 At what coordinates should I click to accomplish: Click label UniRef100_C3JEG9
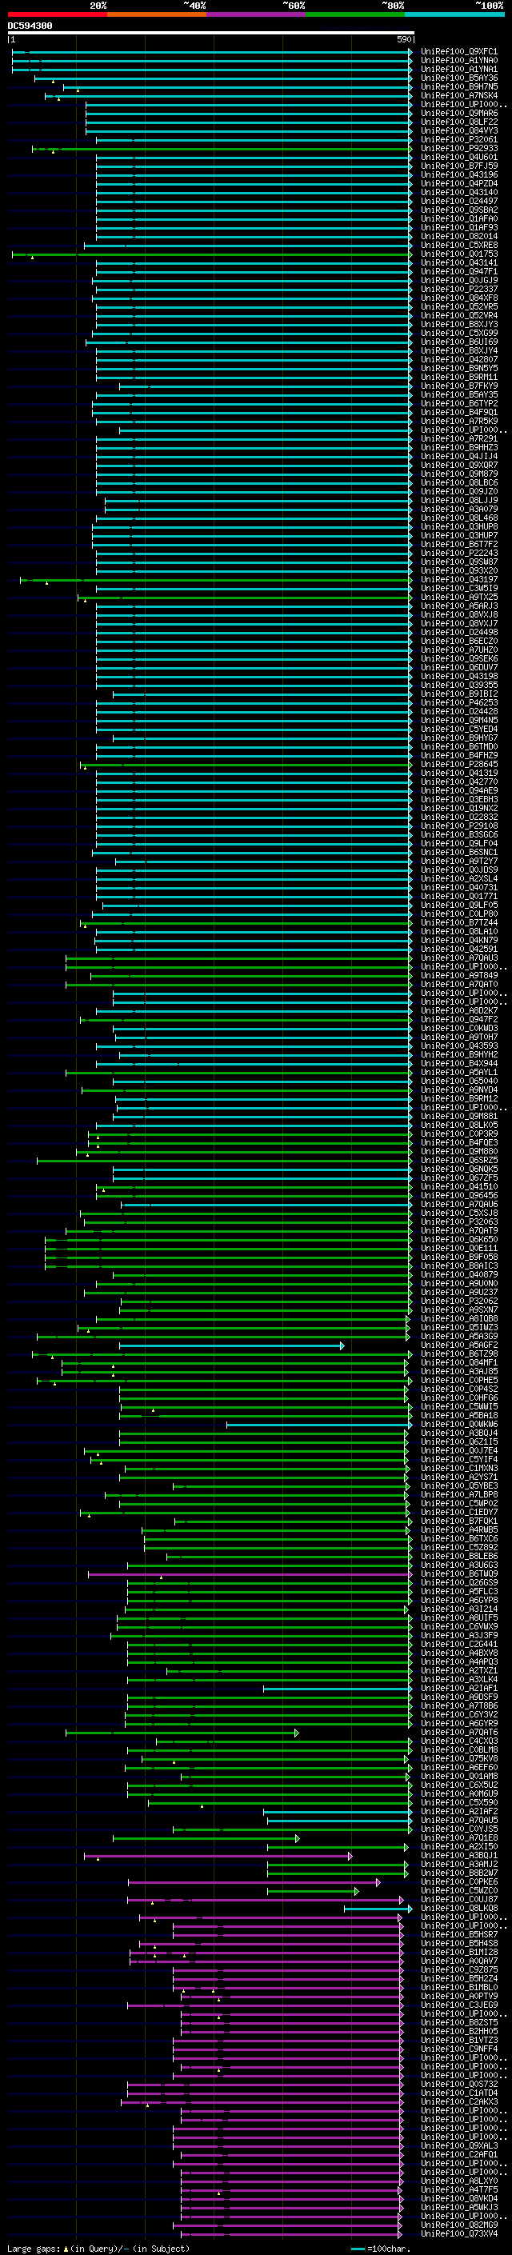459,2005
